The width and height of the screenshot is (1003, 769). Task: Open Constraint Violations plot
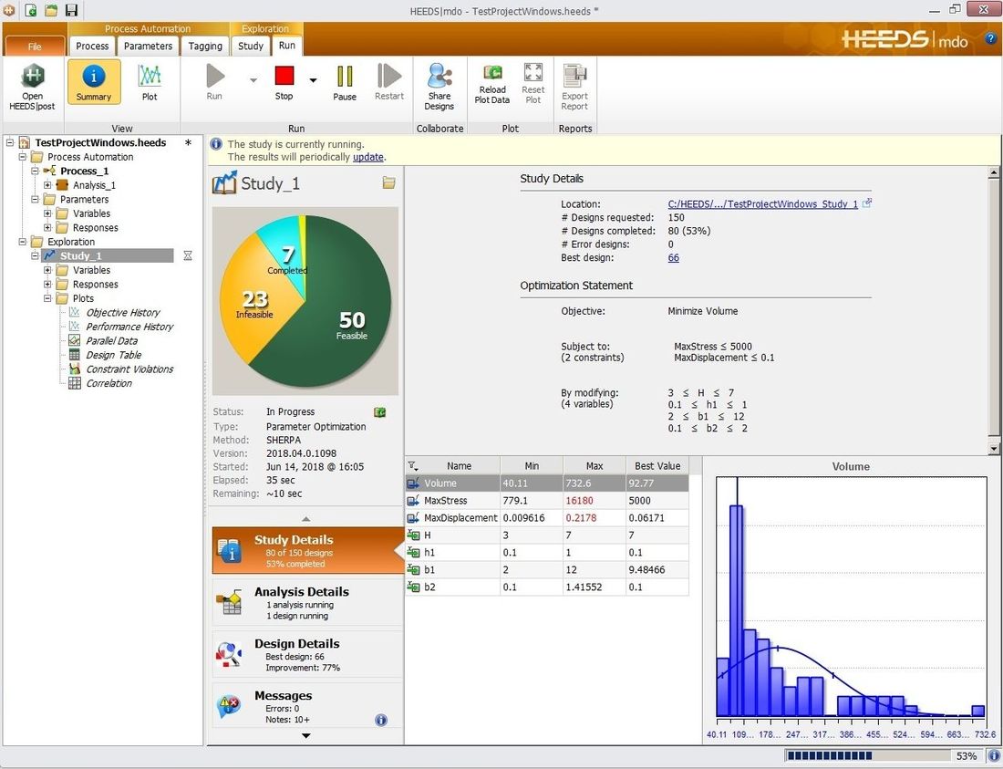[x=129, y=369]
